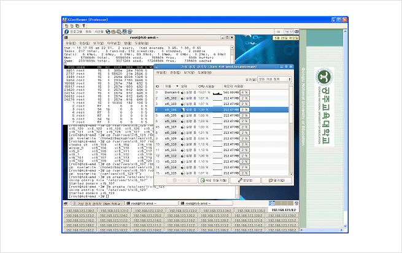This screenshot has height=253, width=402.
Task: Click the Fedora logo in the panel
Action: 67,31
